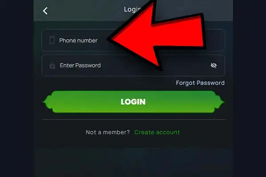266x177 pixels.
Task: Click the horizontal divider below LOGIN button
Action: (x=133, y=119)
